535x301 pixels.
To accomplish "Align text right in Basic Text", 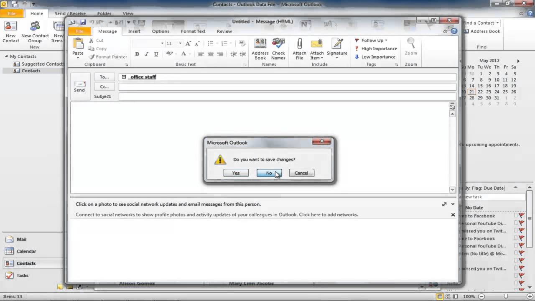I will tap(220, 54).
